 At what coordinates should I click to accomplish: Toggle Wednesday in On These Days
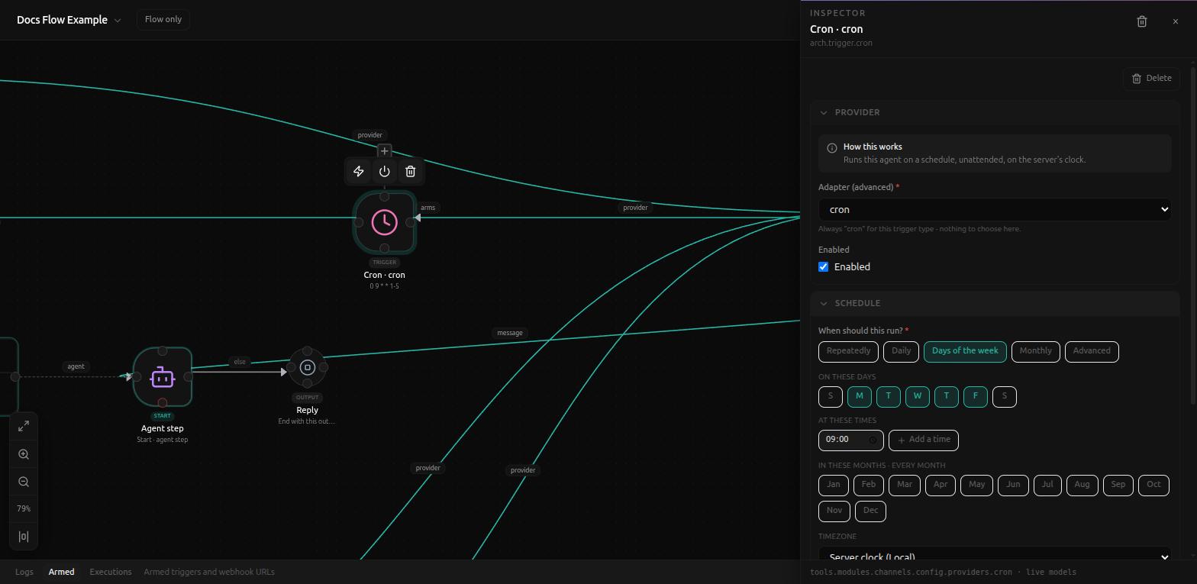pyautogui.click(x=918, y=396)
